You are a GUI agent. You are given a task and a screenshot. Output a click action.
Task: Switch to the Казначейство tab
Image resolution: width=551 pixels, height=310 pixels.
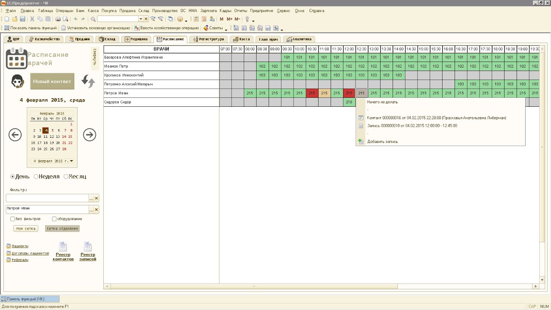point(45,39)
